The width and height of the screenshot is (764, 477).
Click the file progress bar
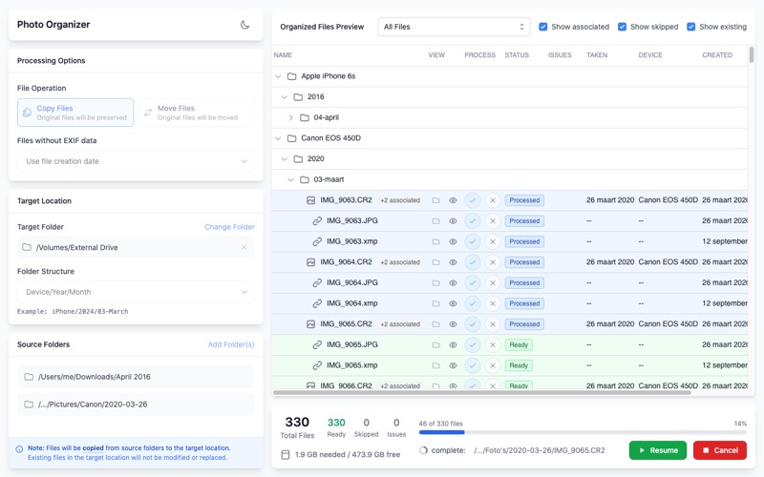(x=583, y=432)
